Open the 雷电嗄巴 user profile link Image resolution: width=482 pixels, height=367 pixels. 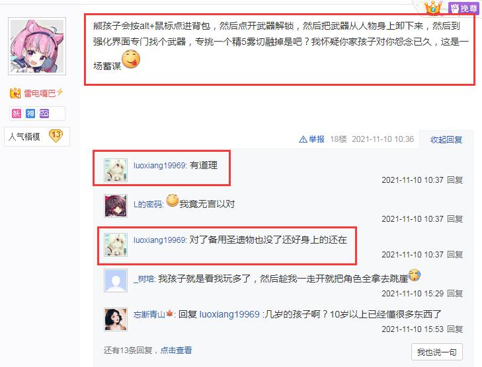click(x=40, y=93)
